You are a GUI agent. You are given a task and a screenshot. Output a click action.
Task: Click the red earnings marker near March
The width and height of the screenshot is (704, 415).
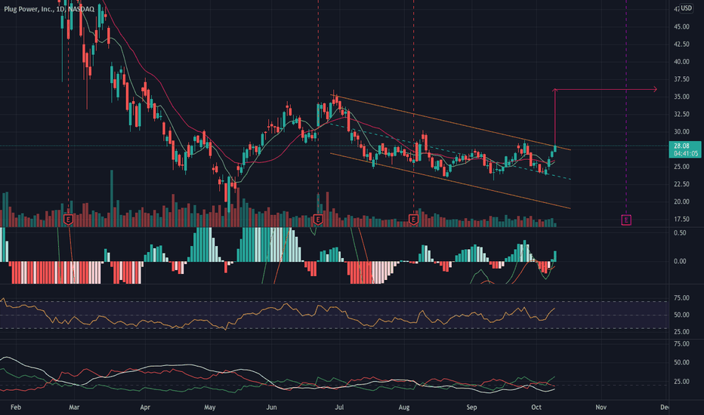[68, 220]
